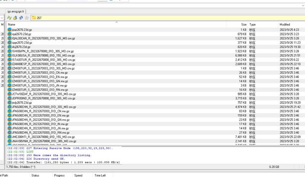Click the remote path field showing 267
The width and height of the screenshot is (305, 177).
pos(152,18)
